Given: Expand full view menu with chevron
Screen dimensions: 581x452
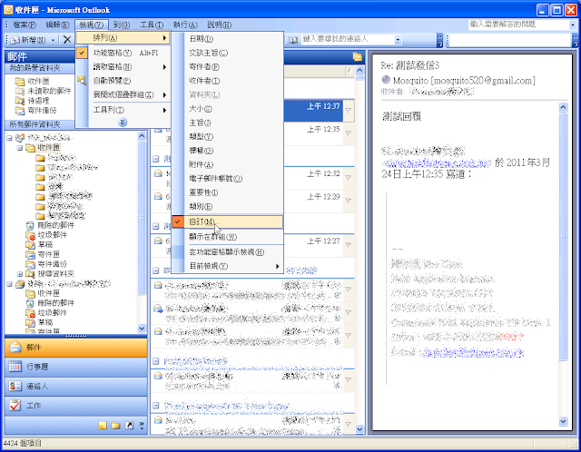Looking at the screenshot, I should 123,122.
